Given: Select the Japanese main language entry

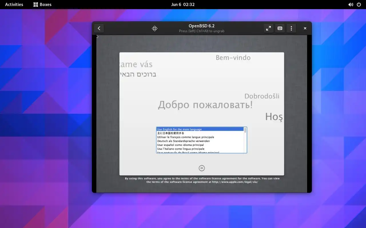Looking at the screenshot, I should [x=200, y=133].
